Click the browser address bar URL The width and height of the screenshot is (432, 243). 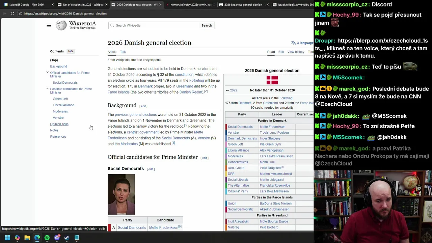point(65,13)
